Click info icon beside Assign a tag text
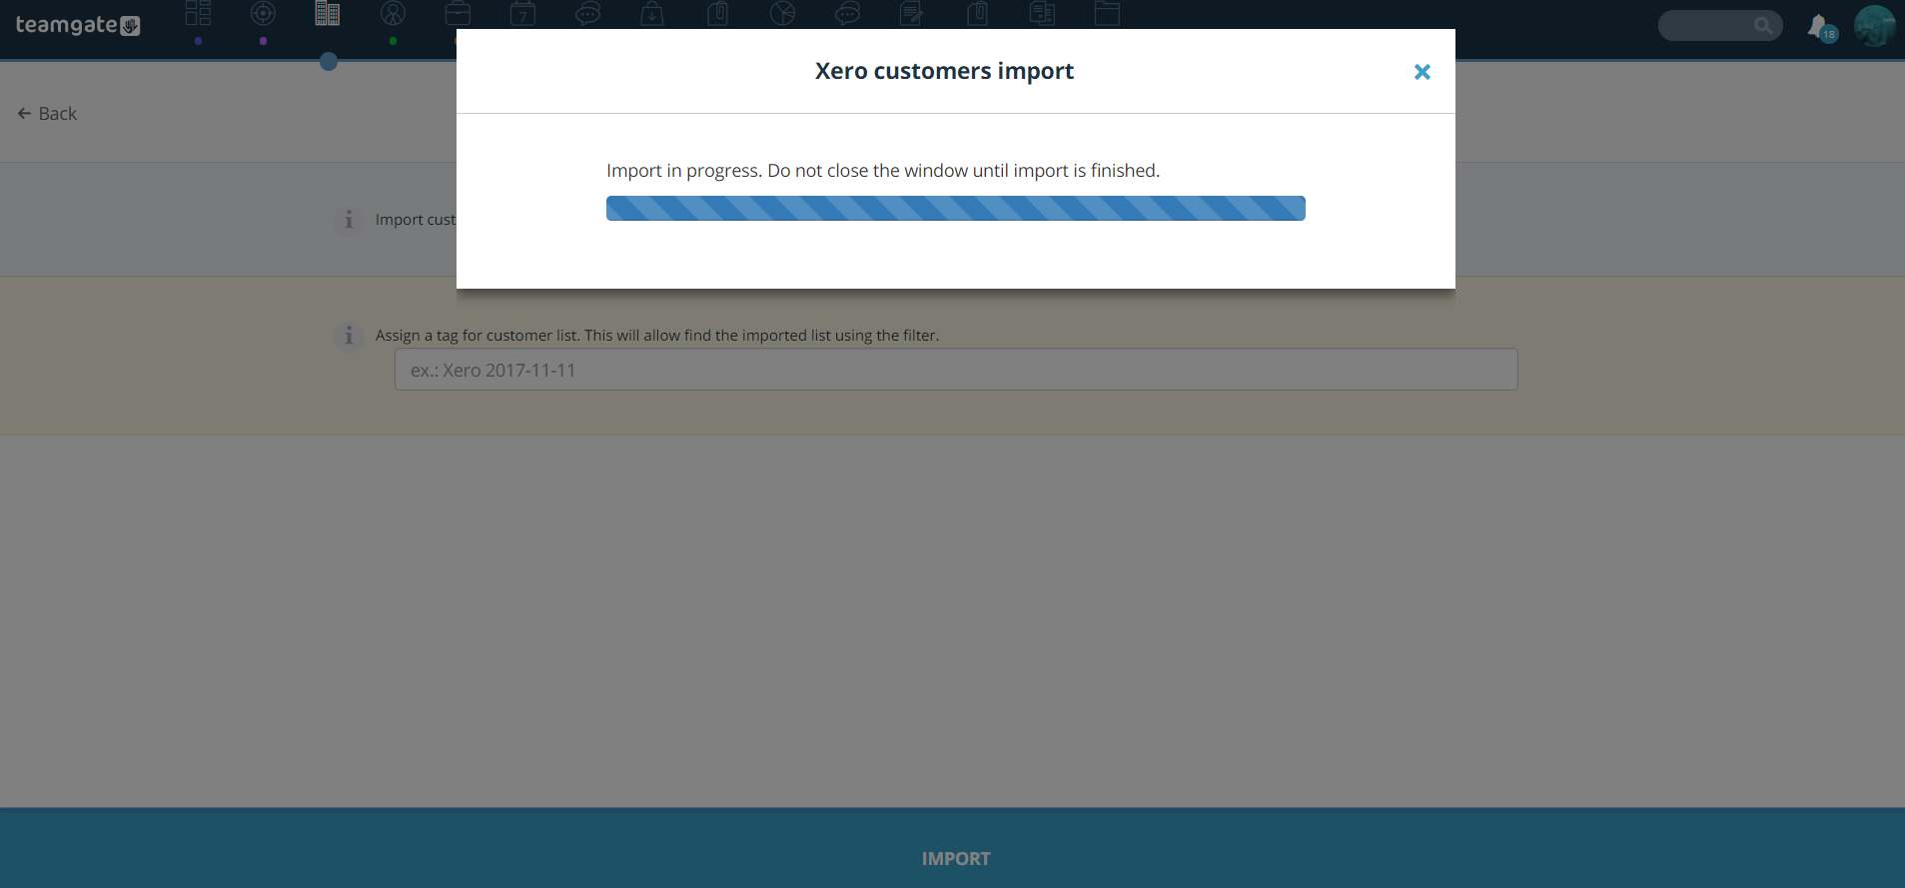Viewport: 1905px width, 888px height. 349,336
